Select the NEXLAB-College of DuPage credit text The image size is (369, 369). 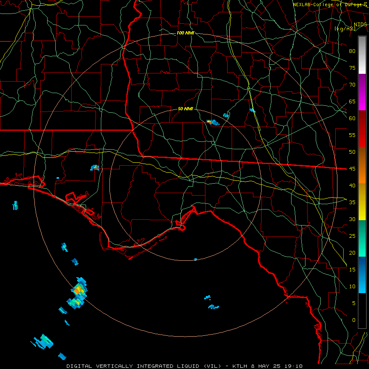pyautogui.click(x=330, y=5)
